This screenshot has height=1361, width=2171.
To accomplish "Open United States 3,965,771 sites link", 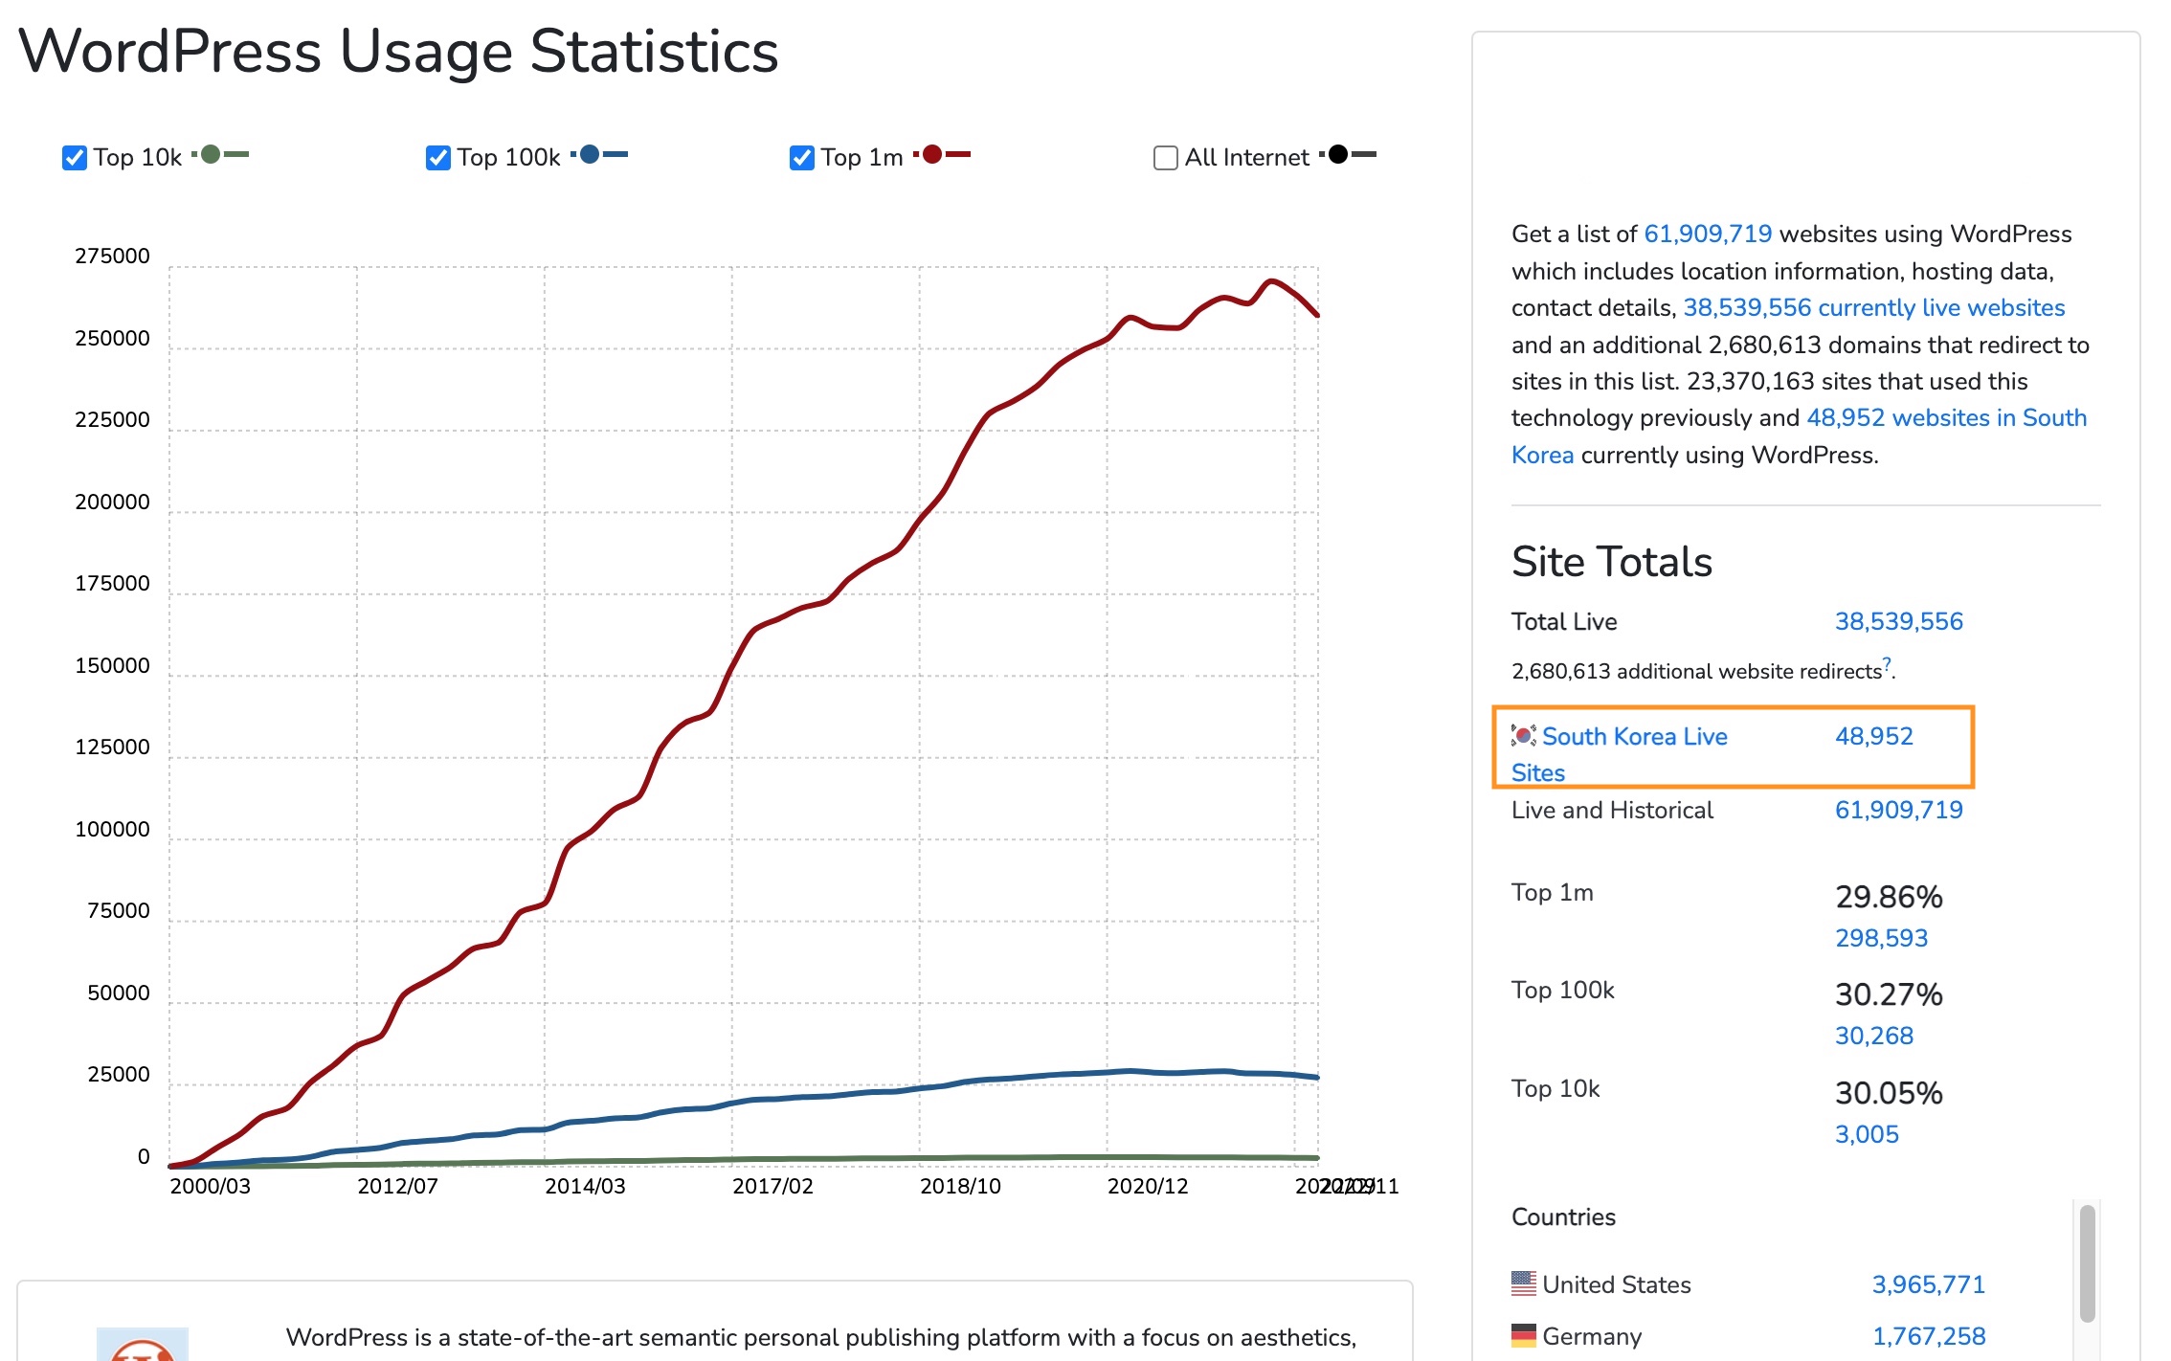I will 1927,1284.
